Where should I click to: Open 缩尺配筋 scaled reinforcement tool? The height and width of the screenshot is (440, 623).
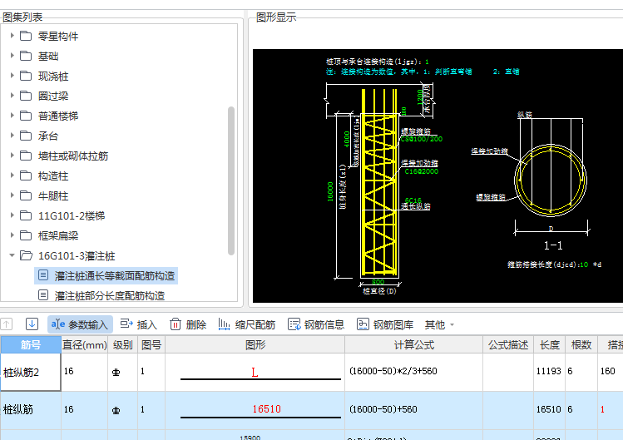(247, 324)
